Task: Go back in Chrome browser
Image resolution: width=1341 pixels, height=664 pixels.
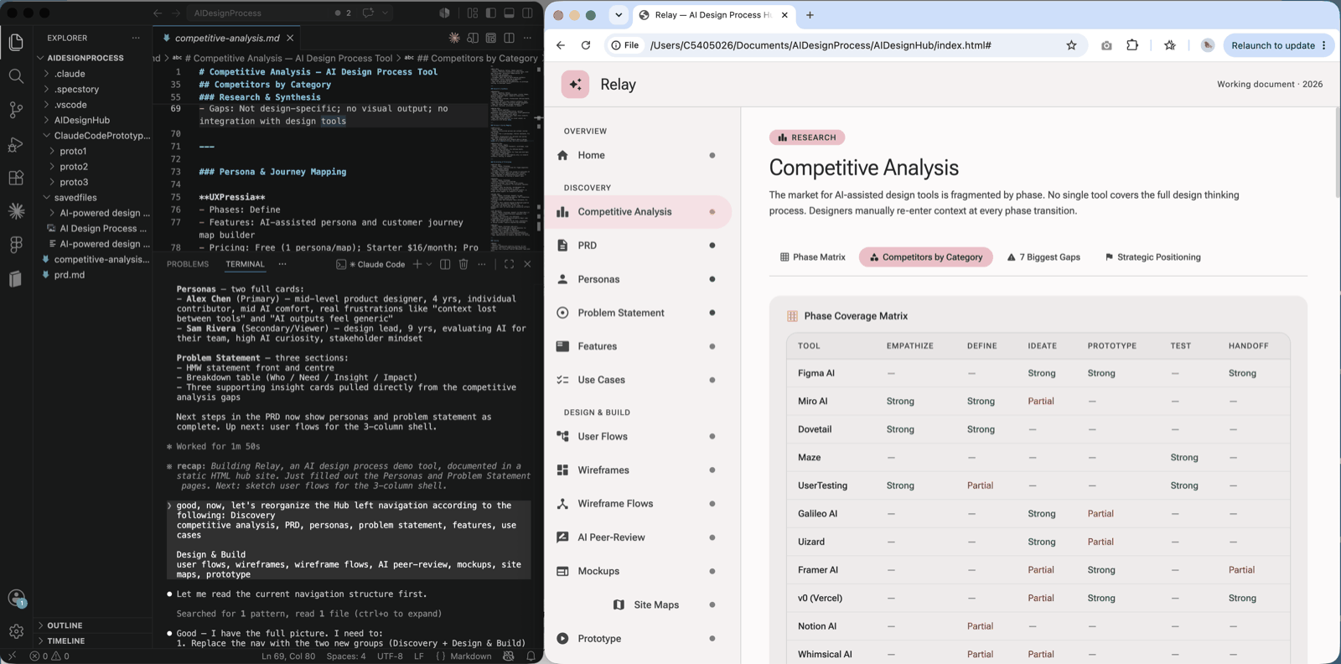Action: [561, 45]
